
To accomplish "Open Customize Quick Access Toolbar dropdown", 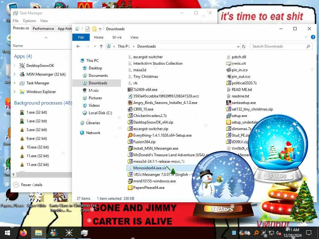I will click(100, 29).
